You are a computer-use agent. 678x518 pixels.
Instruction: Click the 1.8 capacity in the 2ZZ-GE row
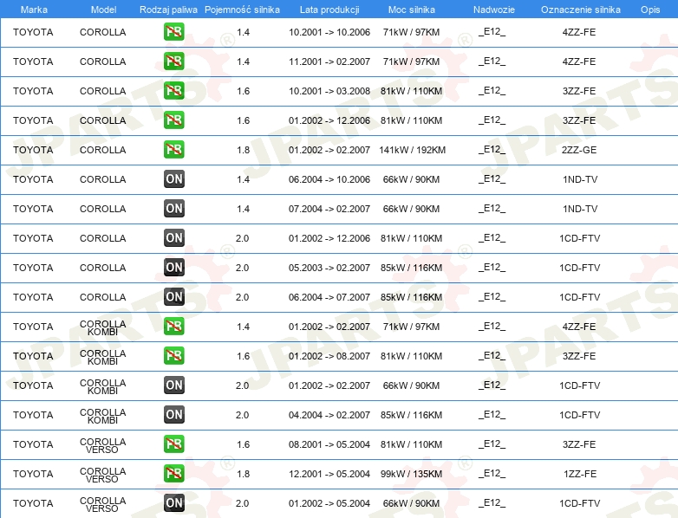[243, 150]
